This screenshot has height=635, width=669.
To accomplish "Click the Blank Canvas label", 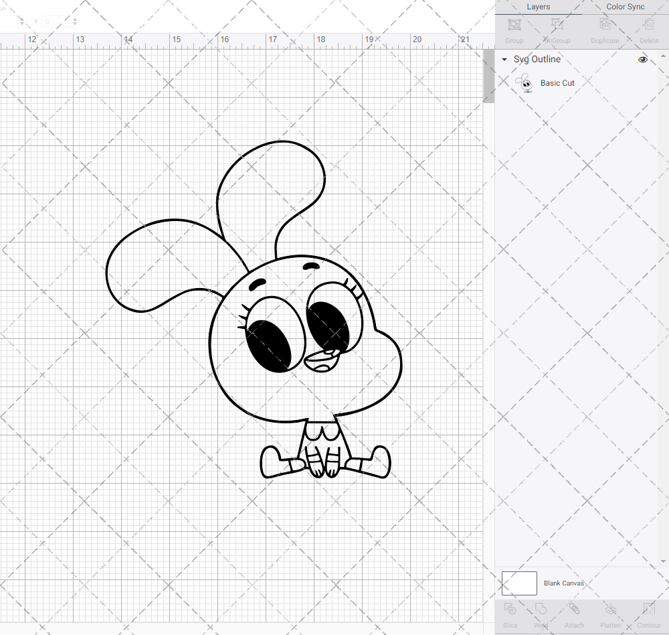I will (x=564, y=583).
